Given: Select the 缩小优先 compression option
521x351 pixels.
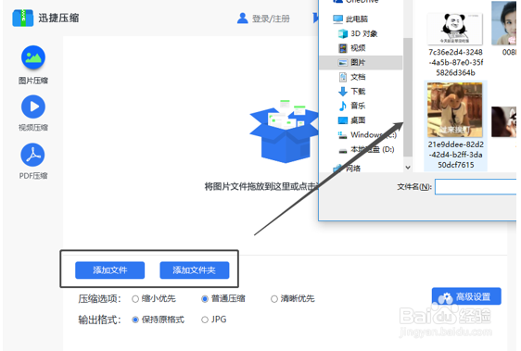Looking at the screenshot, I should pos(154,298).
